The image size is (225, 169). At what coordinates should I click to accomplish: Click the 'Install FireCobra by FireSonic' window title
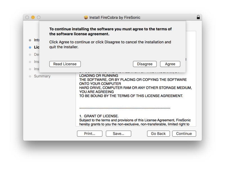[x=115, y=17]
